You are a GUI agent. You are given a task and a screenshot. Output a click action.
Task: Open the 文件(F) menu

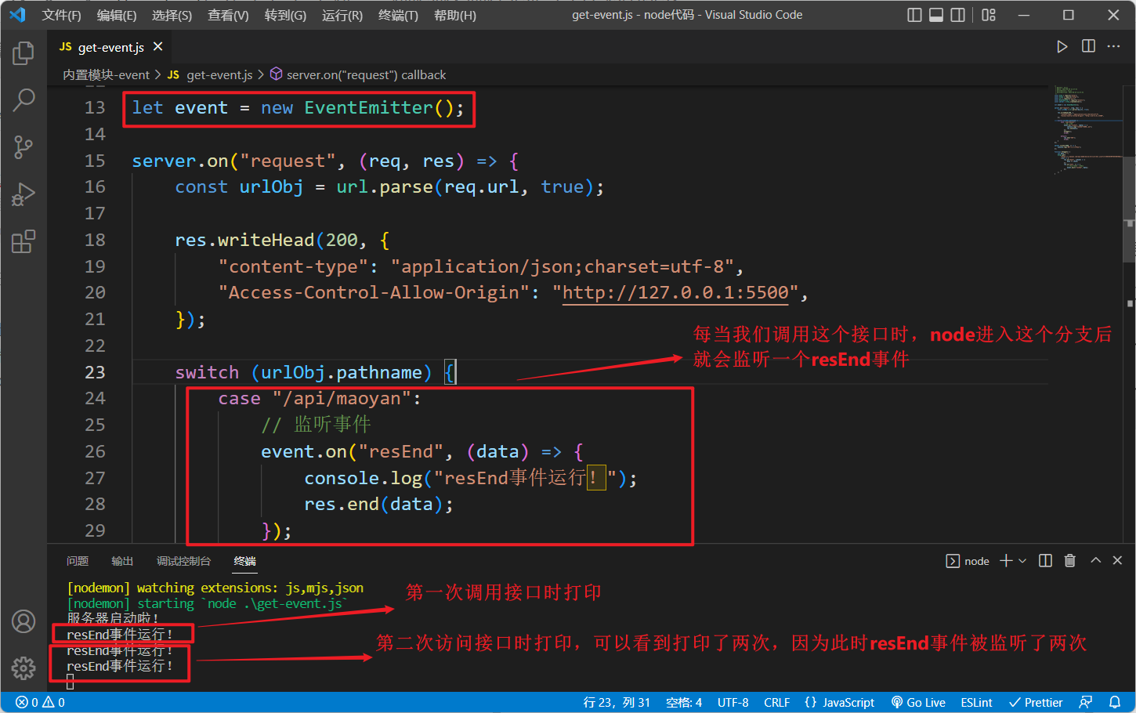click(61, 15)
